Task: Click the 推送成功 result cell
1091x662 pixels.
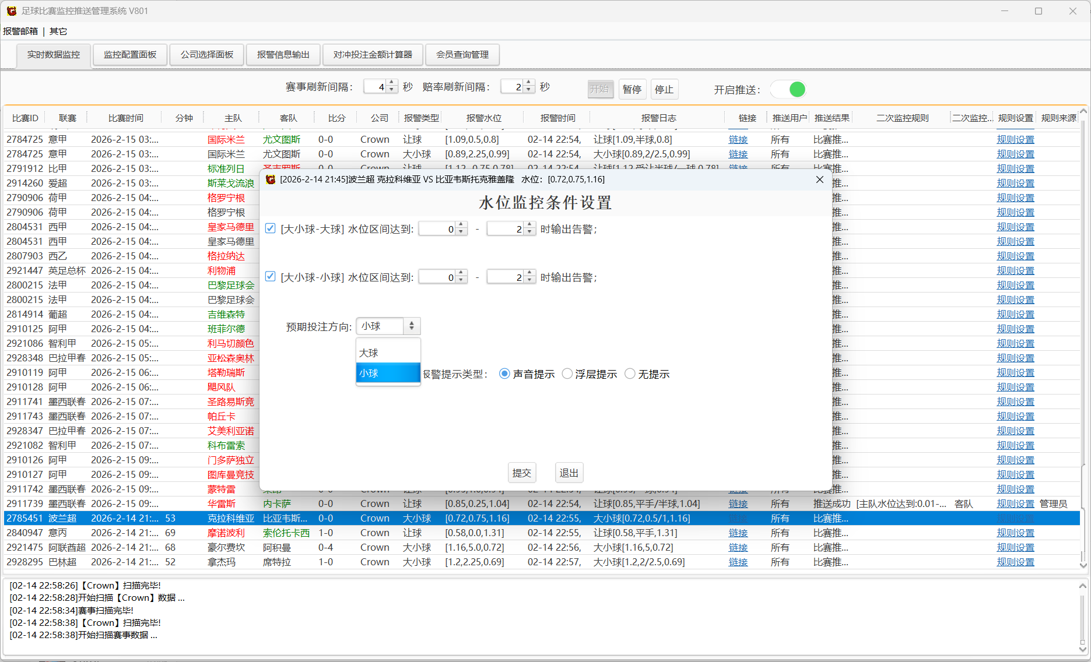Action: 832,504
